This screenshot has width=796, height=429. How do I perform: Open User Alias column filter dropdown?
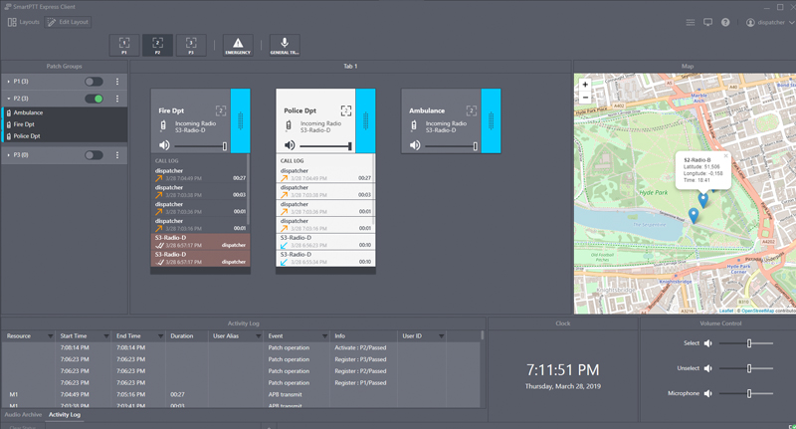point(258,336)
